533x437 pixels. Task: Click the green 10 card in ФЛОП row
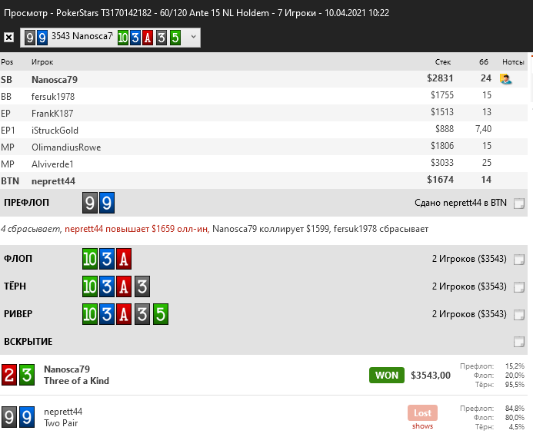(x=90, y=259)
